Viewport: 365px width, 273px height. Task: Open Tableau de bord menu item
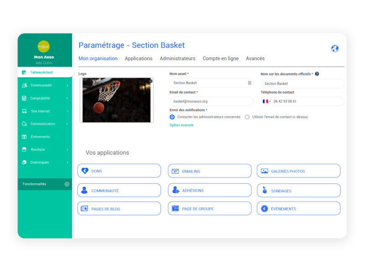click(46, 72)
